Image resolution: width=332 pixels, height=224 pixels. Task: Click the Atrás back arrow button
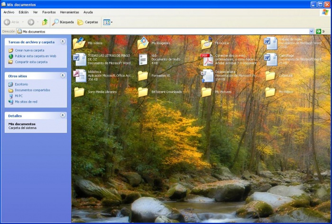click(11, 22)
